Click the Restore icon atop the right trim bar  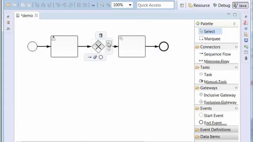point(246,17)
